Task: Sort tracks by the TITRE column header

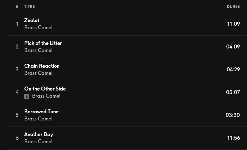Action: (30, 6)
